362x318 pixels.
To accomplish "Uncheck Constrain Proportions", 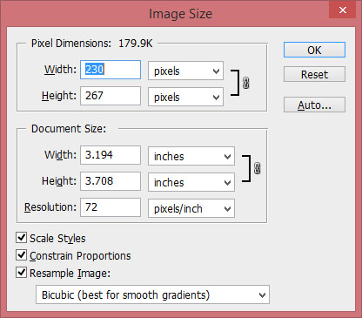I will (x=22, y=255).
